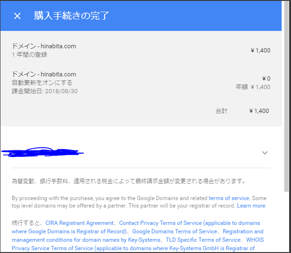Image resolution: width=291 pixels, height=253 pixels.
Task: Select billing date 課金開始日: 2018/08/30
Action: 45,91
